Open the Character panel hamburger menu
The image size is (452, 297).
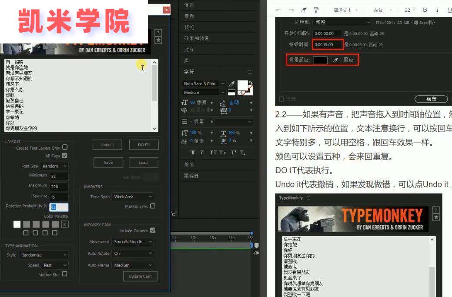pyautogui.click(x=250, y=72)
